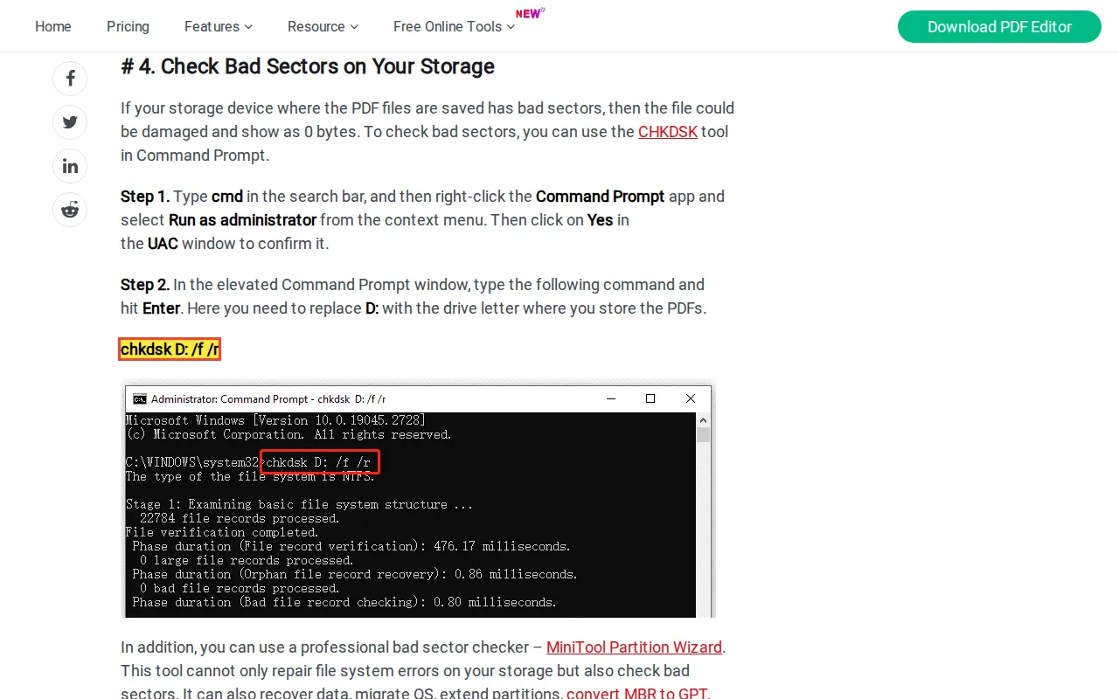
Task: Click the Download PDF Editor button
Action: [x=999, y=27]
